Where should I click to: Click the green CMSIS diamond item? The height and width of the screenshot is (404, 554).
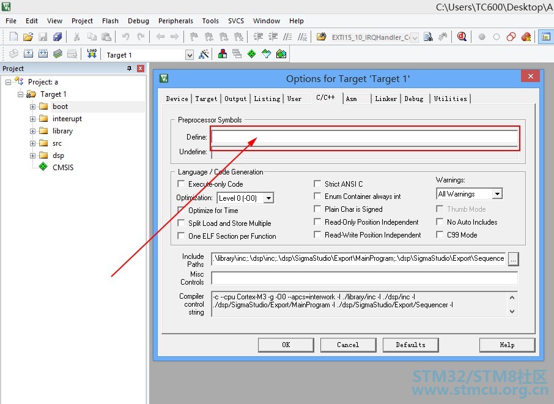pos(43,166)
